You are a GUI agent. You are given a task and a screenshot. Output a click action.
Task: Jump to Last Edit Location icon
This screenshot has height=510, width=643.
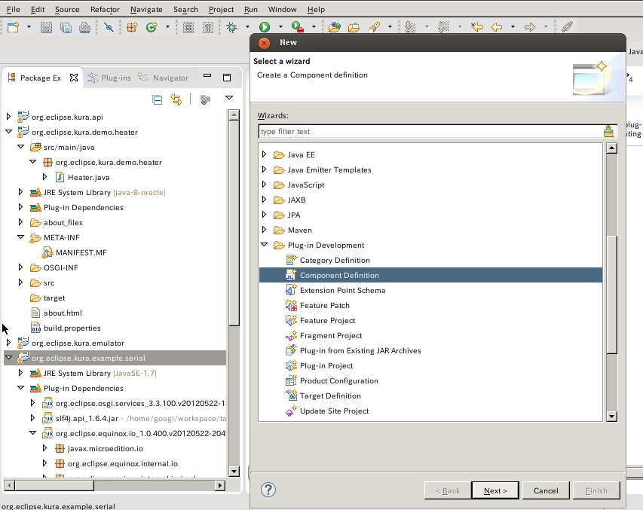pos(477,27)
